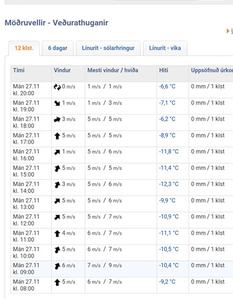Open the Línurit - sólarhringur tab
This screenshot has width=233, height=299.
tap(108, 48)
